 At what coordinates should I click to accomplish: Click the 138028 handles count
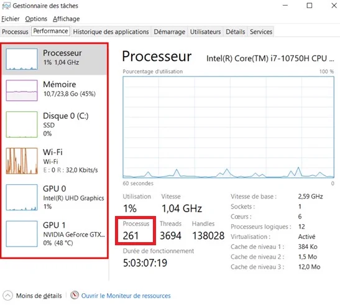(x=208, y=236)
